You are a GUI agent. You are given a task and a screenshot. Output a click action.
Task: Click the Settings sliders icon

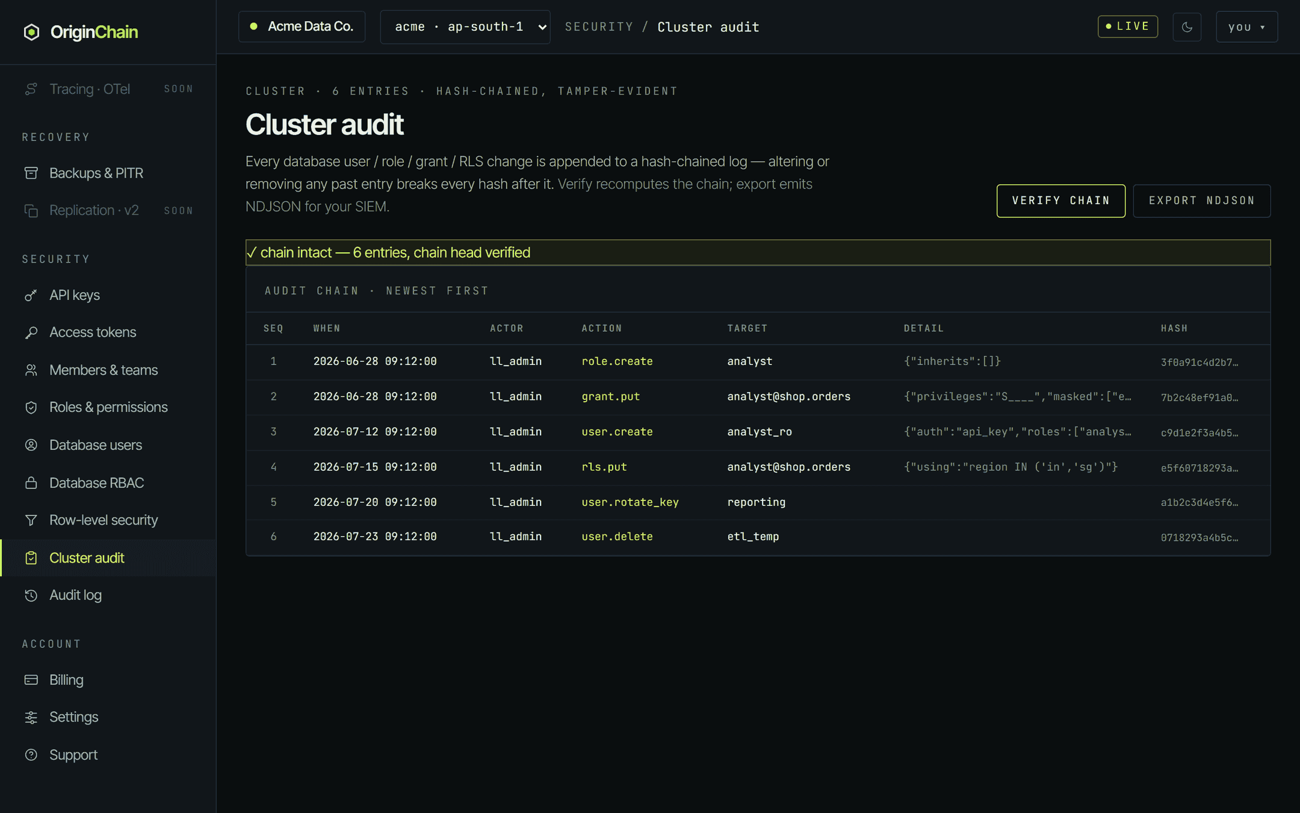point(31,717)
